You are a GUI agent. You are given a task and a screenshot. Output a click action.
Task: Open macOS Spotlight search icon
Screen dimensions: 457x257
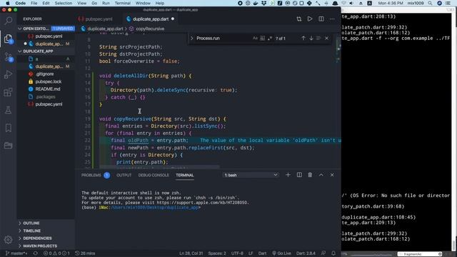tap(430, 3)
